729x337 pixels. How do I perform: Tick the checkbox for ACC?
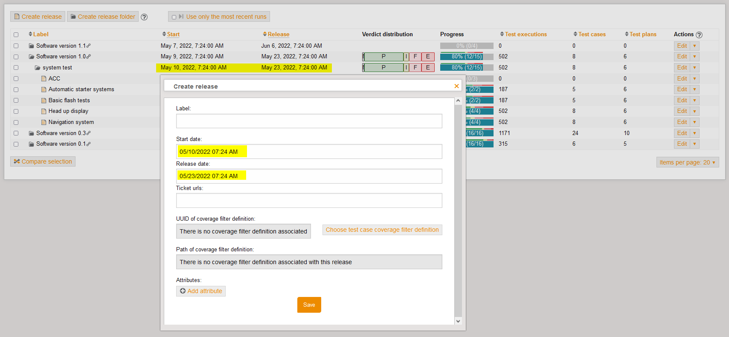click(x=16, y=79)
